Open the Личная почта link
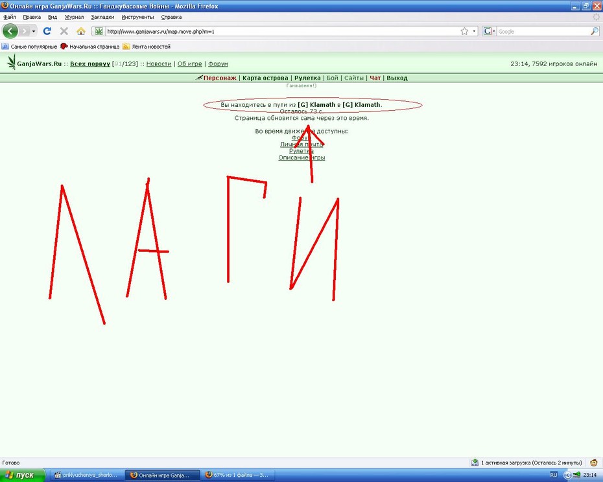Viewport: 603px width, 482px height. [x=301, y=144]
